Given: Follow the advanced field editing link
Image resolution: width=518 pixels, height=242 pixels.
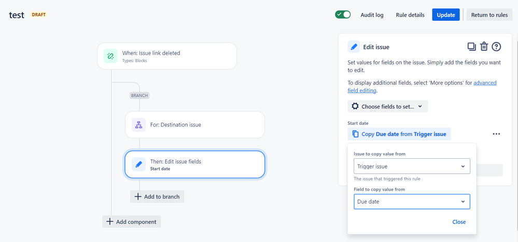Looking at the screenshot, I should pos(485,83).
